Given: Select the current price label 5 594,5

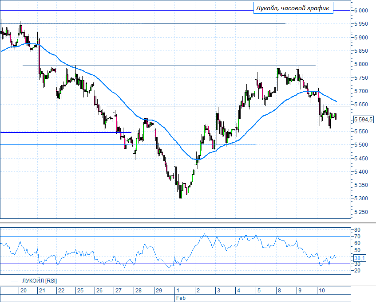Looking at the screenshot, I should [364, 119].
